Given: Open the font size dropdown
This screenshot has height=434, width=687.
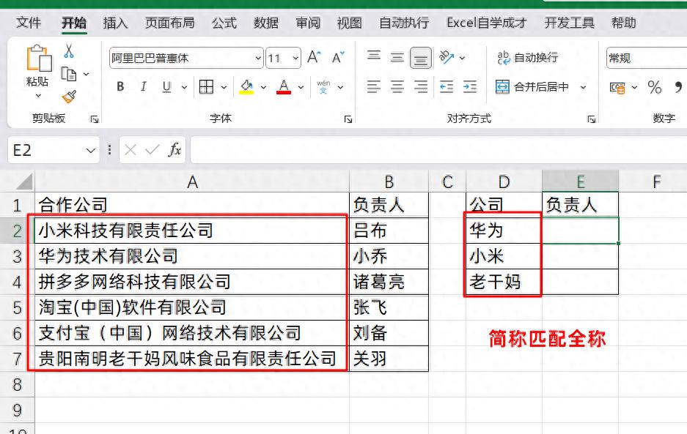Looking at the screenshot, I should click(295, 58).
